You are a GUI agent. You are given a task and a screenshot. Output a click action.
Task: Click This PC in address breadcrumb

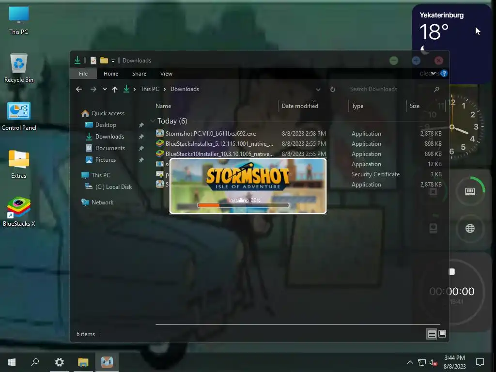tap(150, 89)
